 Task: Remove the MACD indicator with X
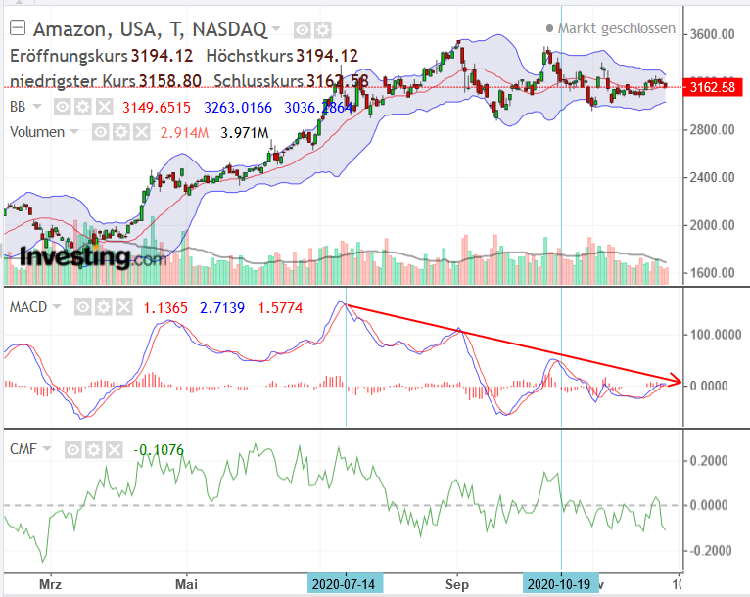coord(124,307)
